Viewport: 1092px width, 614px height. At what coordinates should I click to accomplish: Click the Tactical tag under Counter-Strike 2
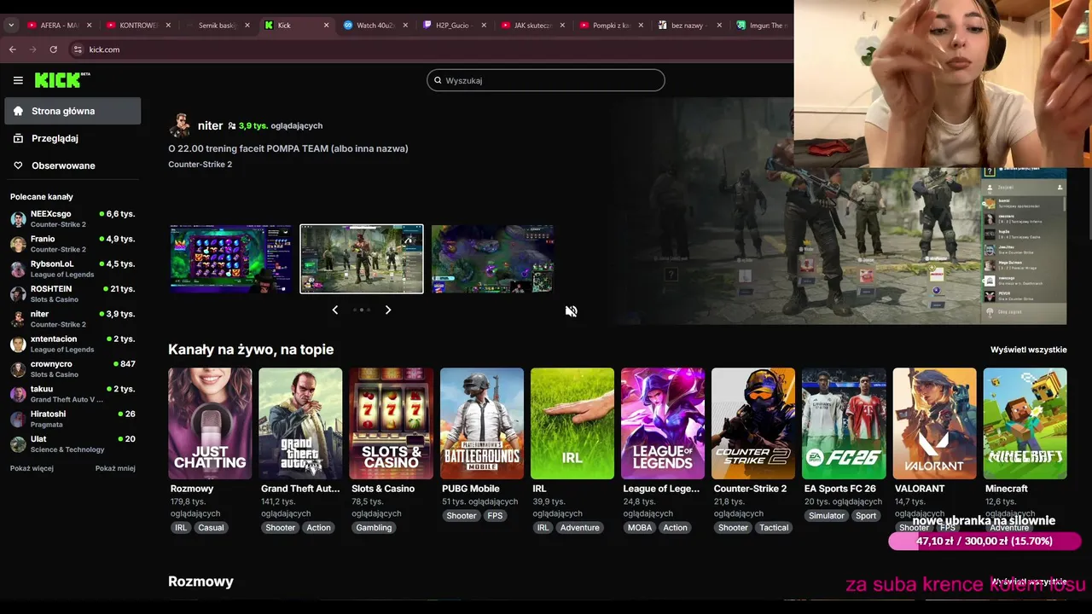(x=774, y=528)
